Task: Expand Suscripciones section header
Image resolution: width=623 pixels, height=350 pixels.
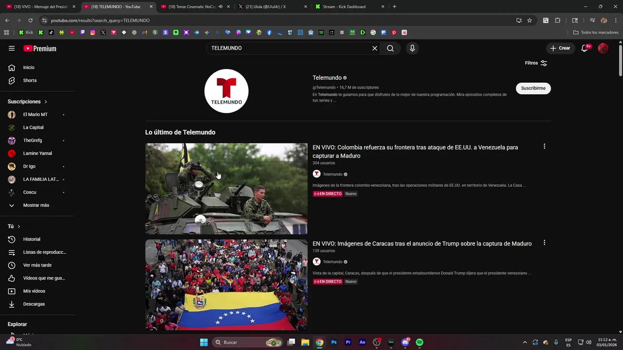Action: point(27,102)
